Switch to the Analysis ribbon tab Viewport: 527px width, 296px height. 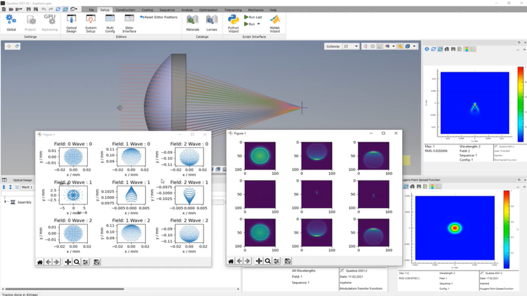tap(187, 10)
